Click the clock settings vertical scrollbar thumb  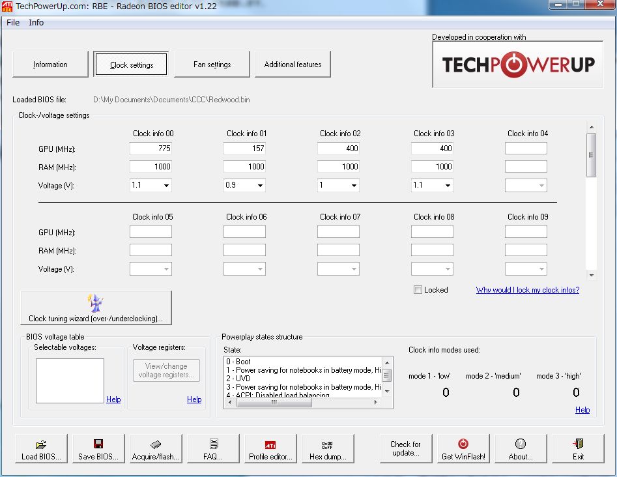tap(591, 155)
